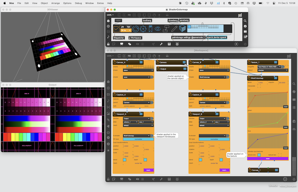Open the Extras menu
298x192 pixels.
coord(100,3)
